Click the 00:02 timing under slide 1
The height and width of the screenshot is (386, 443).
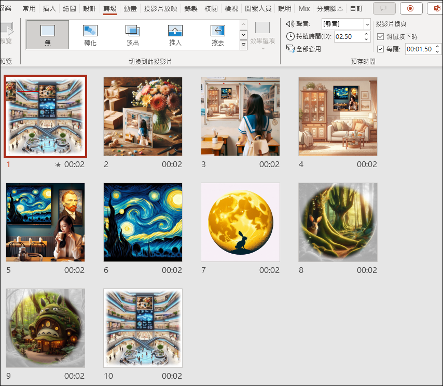(x=74, y=164)
